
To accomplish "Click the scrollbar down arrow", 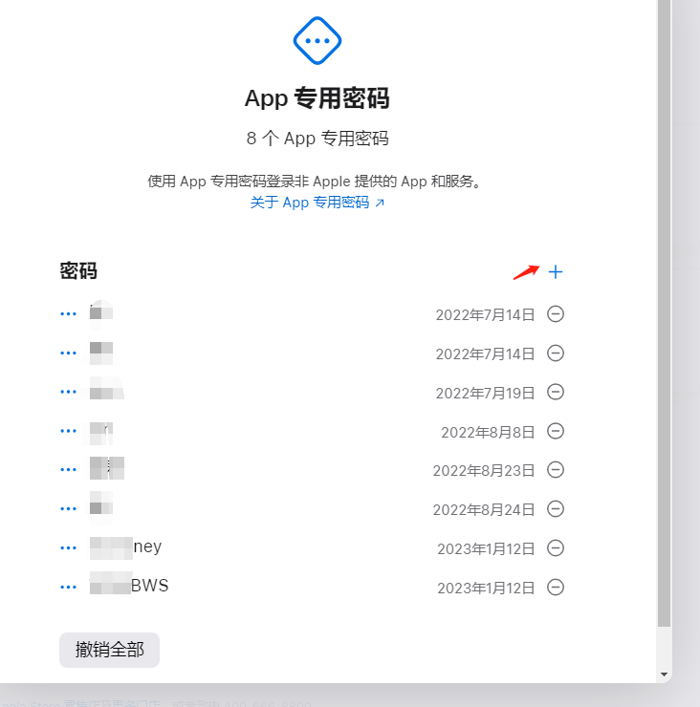I will pyautogui.click(x=664, y=675).
